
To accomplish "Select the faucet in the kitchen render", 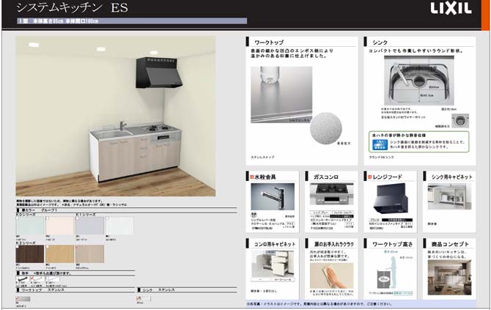I will (122, 125).
